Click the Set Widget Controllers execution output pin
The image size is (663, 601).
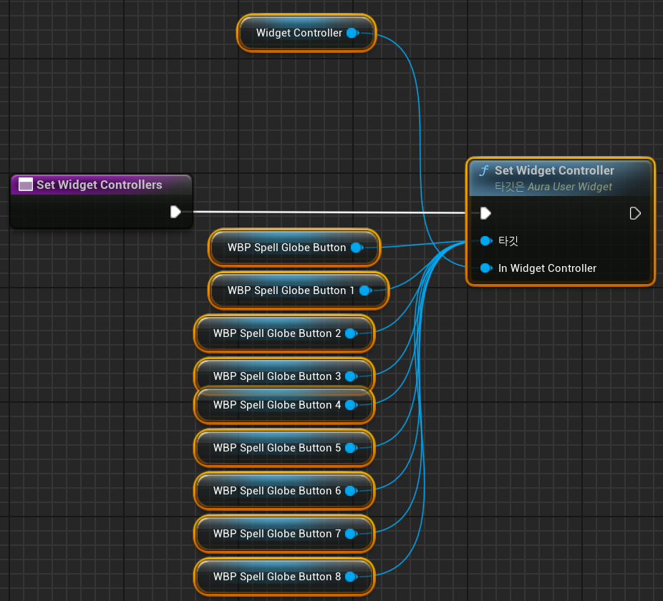[175, 212]
